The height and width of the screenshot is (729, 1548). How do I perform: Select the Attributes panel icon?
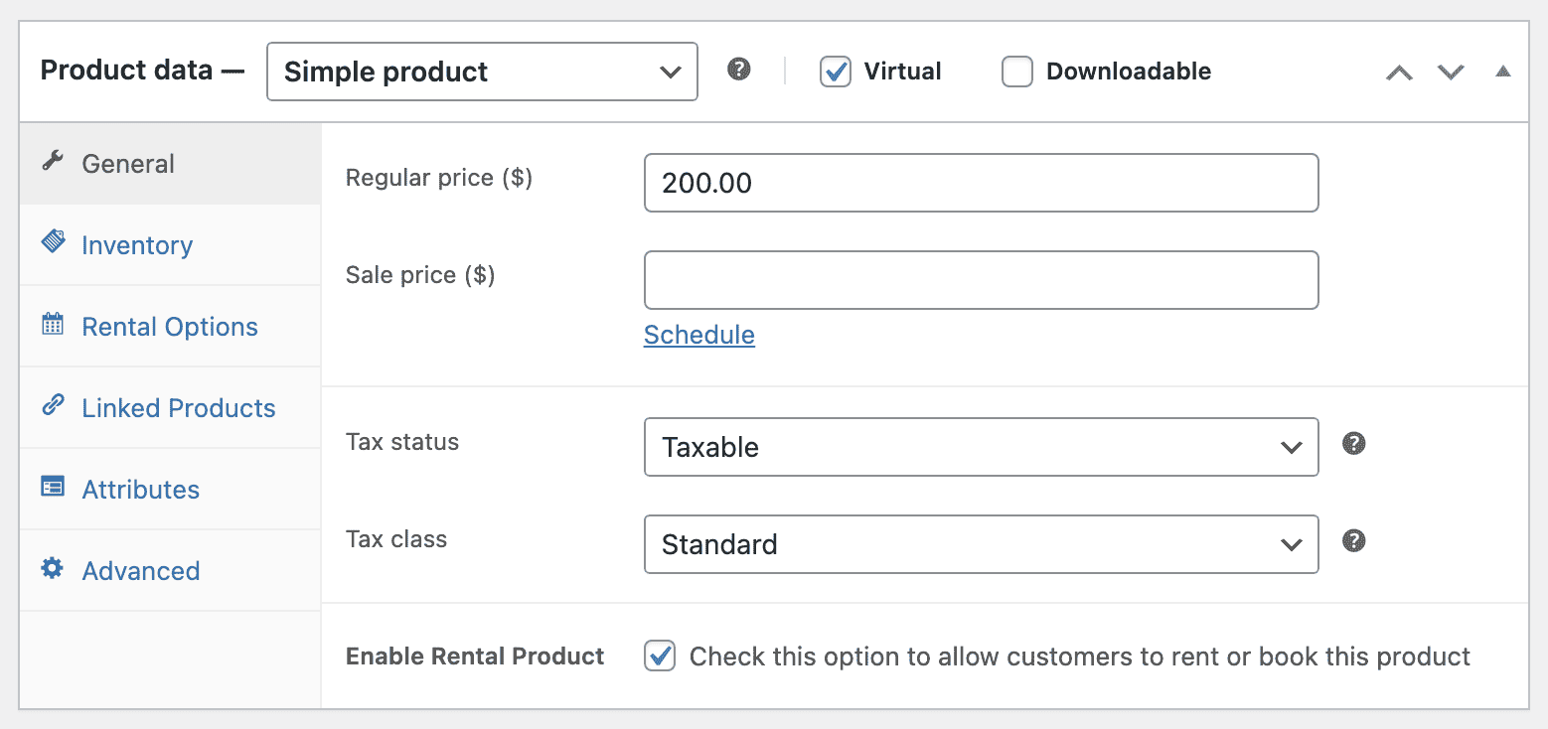52,488
